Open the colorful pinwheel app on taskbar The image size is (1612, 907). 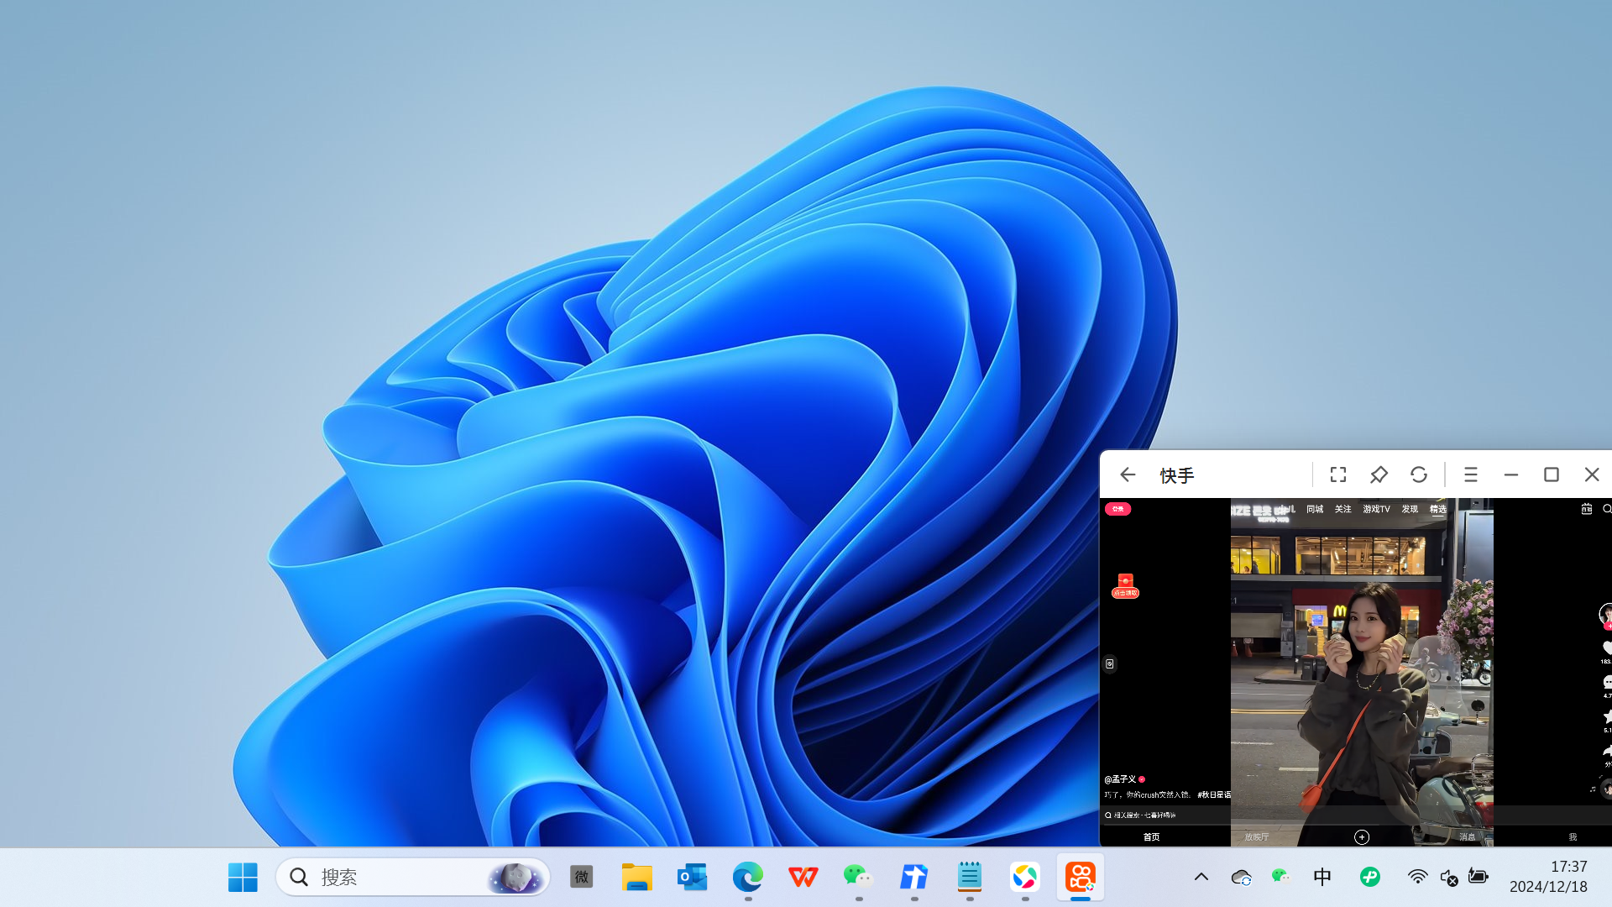click(x=1025, y=878)
